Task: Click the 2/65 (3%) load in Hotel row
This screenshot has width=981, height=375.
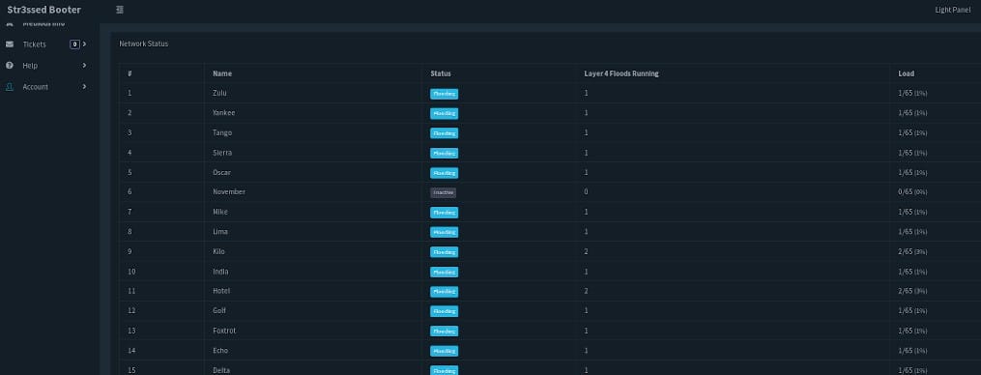Action: (912, 291)
